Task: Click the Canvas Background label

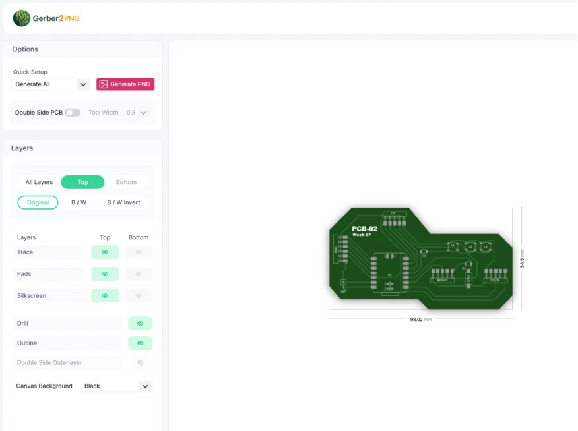Action: tap(44, 386)
